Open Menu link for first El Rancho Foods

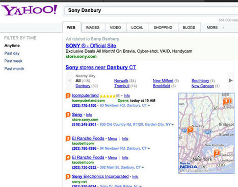[x=112, y=138]
